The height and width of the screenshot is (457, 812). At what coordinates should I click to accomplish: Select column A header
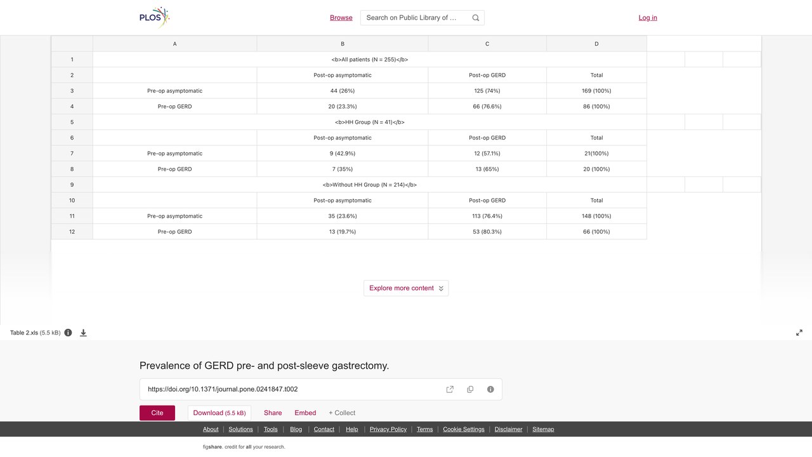click(175, 44)
